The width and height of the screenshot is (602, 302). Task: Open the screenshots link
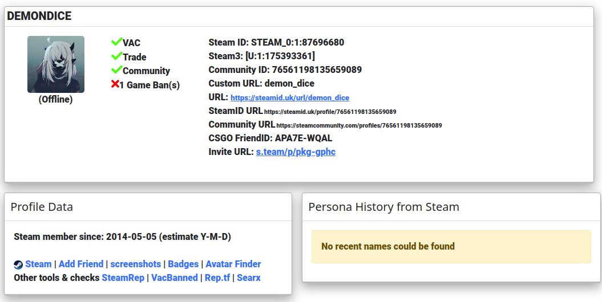(136, 264)
